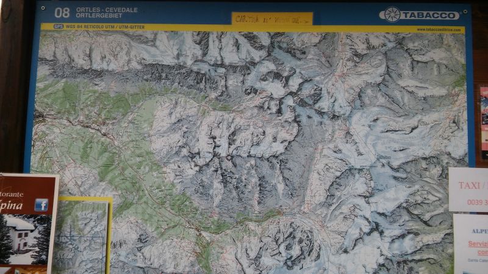Open the www.tabaccoeditrice.com web address
Viewport: 488px width, 274px height.
tap(439, 30)
